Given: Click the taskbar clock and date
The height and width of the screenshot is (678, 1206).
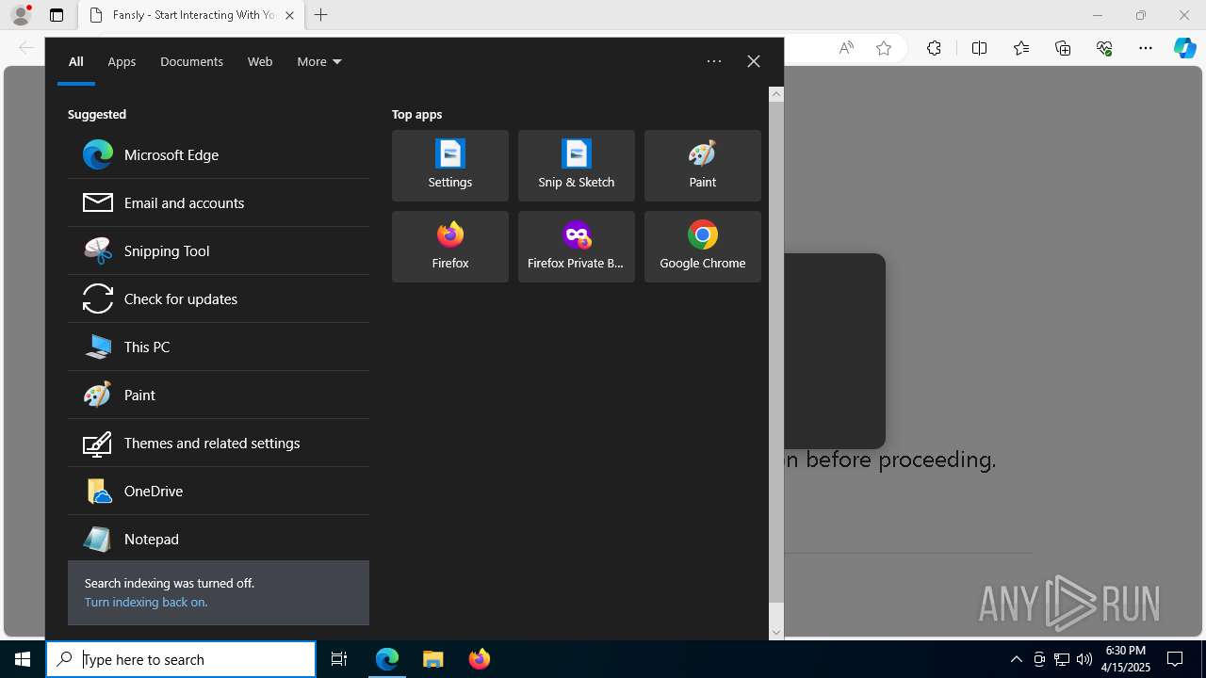Looking at the screenshot, I should click(x=1126, y=659).
